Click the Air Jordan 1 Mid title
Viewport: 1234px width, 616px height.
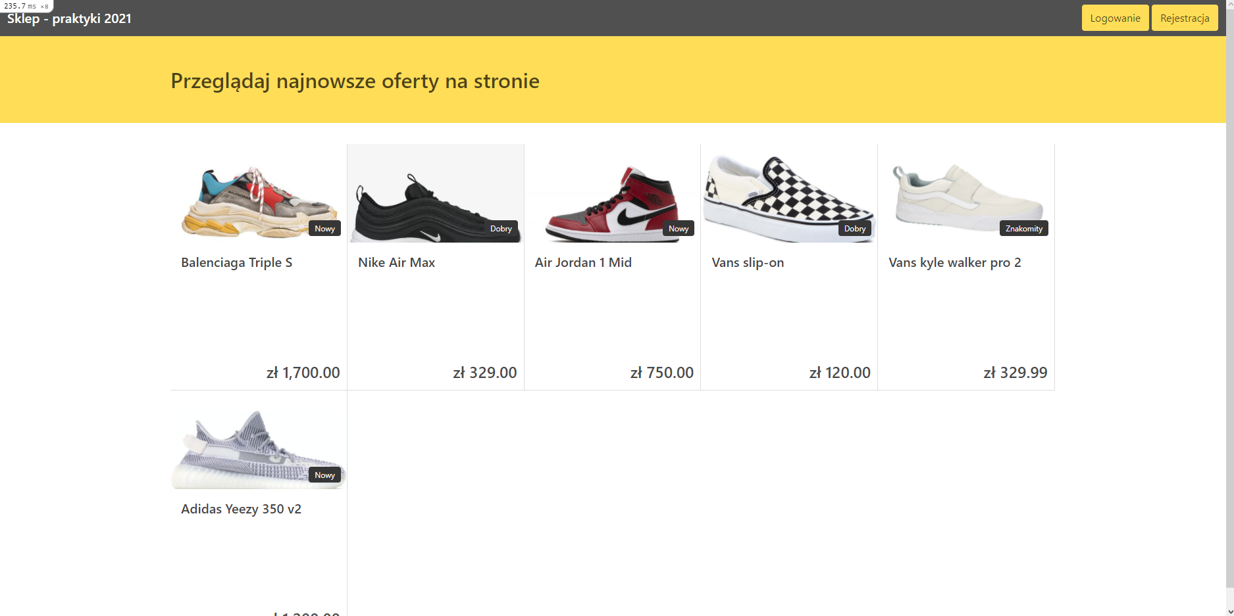pos(582,262)
